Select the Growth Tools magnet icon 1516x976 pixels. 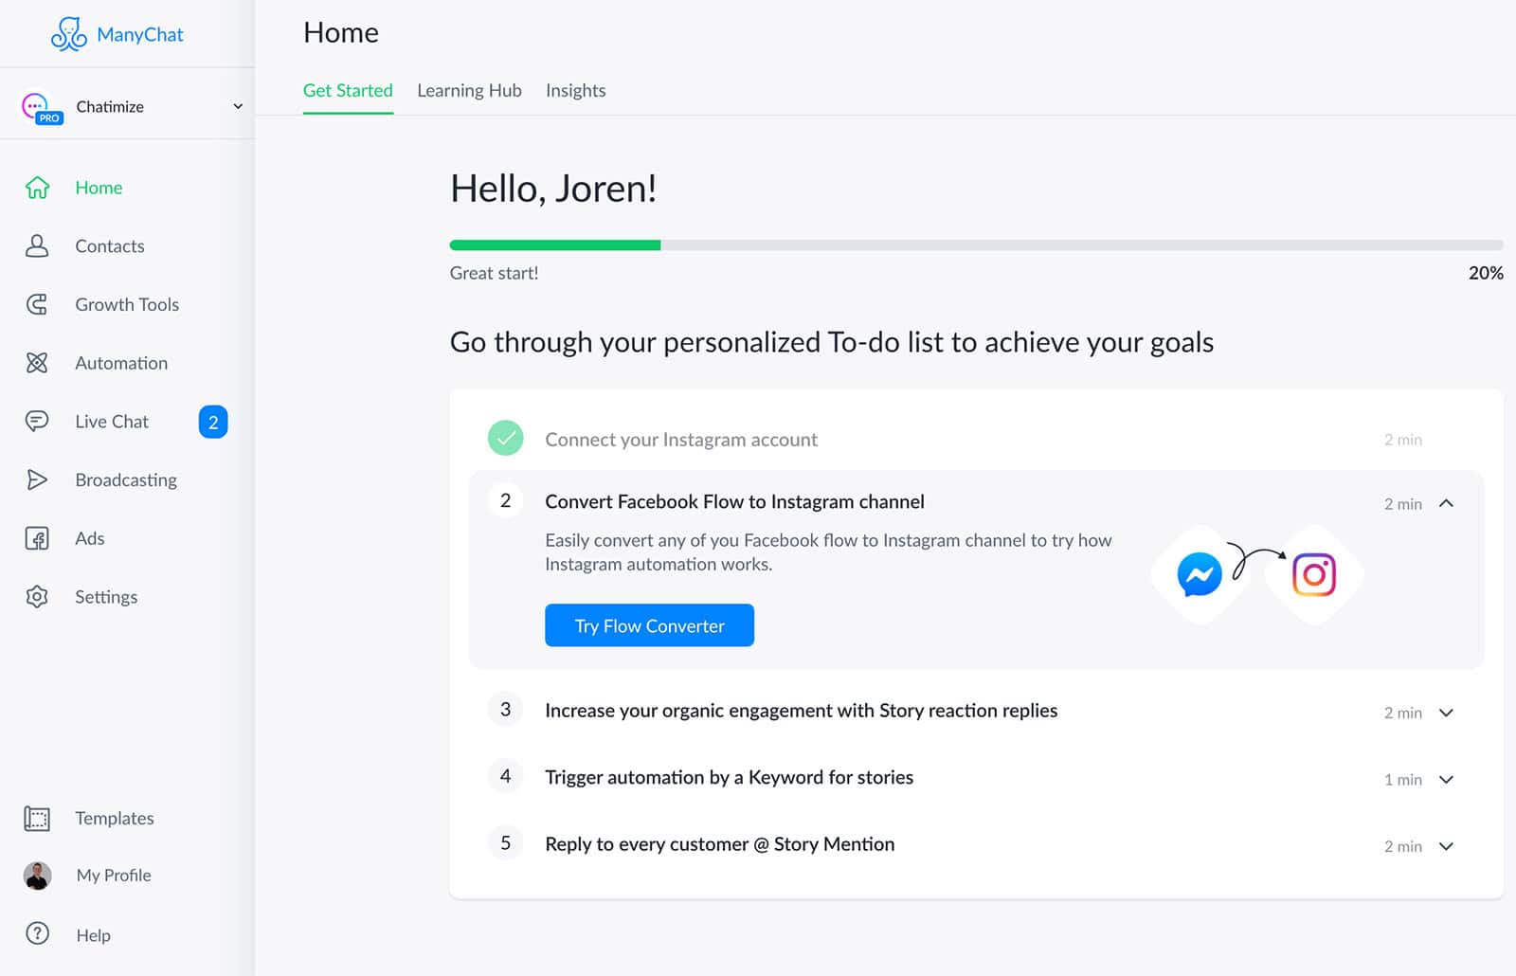(x=37, y=304)
